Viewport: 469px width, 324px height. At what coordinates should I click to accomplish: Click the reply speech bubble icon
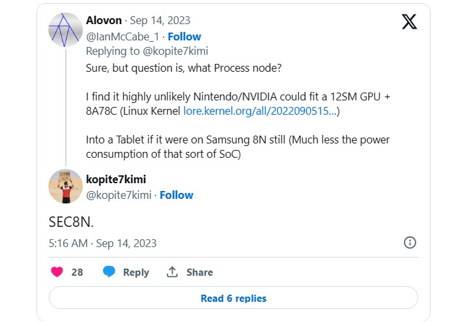click(x=109, y=272)
